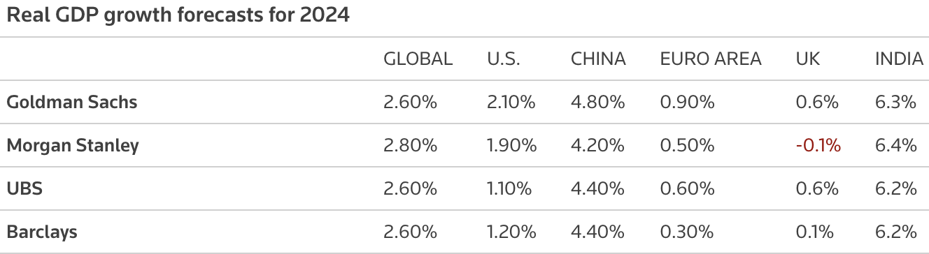
Task: Click Goldman Sachs China forecast 4.80%
Action: 597,102
